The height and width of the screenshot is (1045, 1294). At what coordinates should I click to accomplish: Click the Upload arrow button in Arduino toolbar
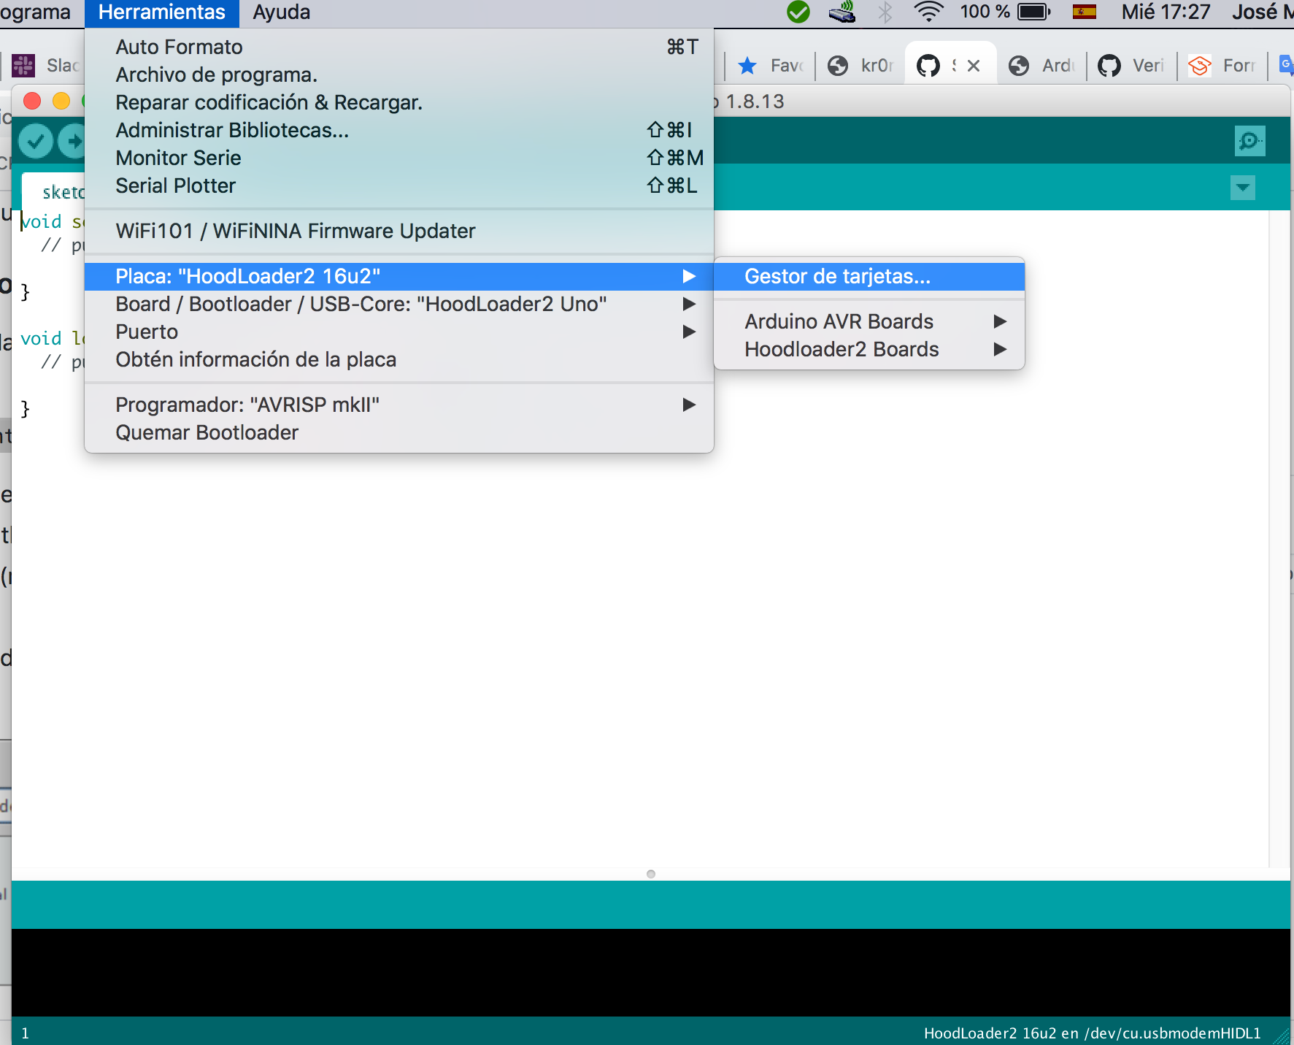[x=72, y=141]
